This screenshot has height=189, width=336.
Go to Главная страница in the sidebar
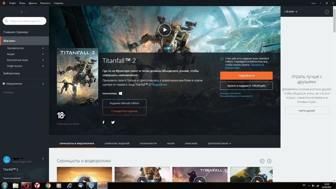click(x=16, y=32)
